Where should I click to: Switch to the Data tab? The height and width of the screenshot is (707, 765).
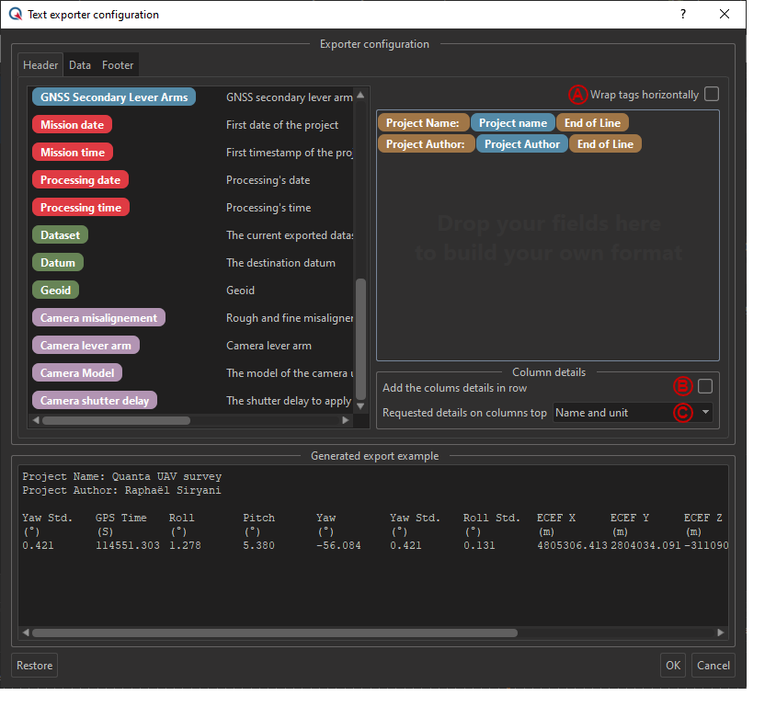click(79, 64)
